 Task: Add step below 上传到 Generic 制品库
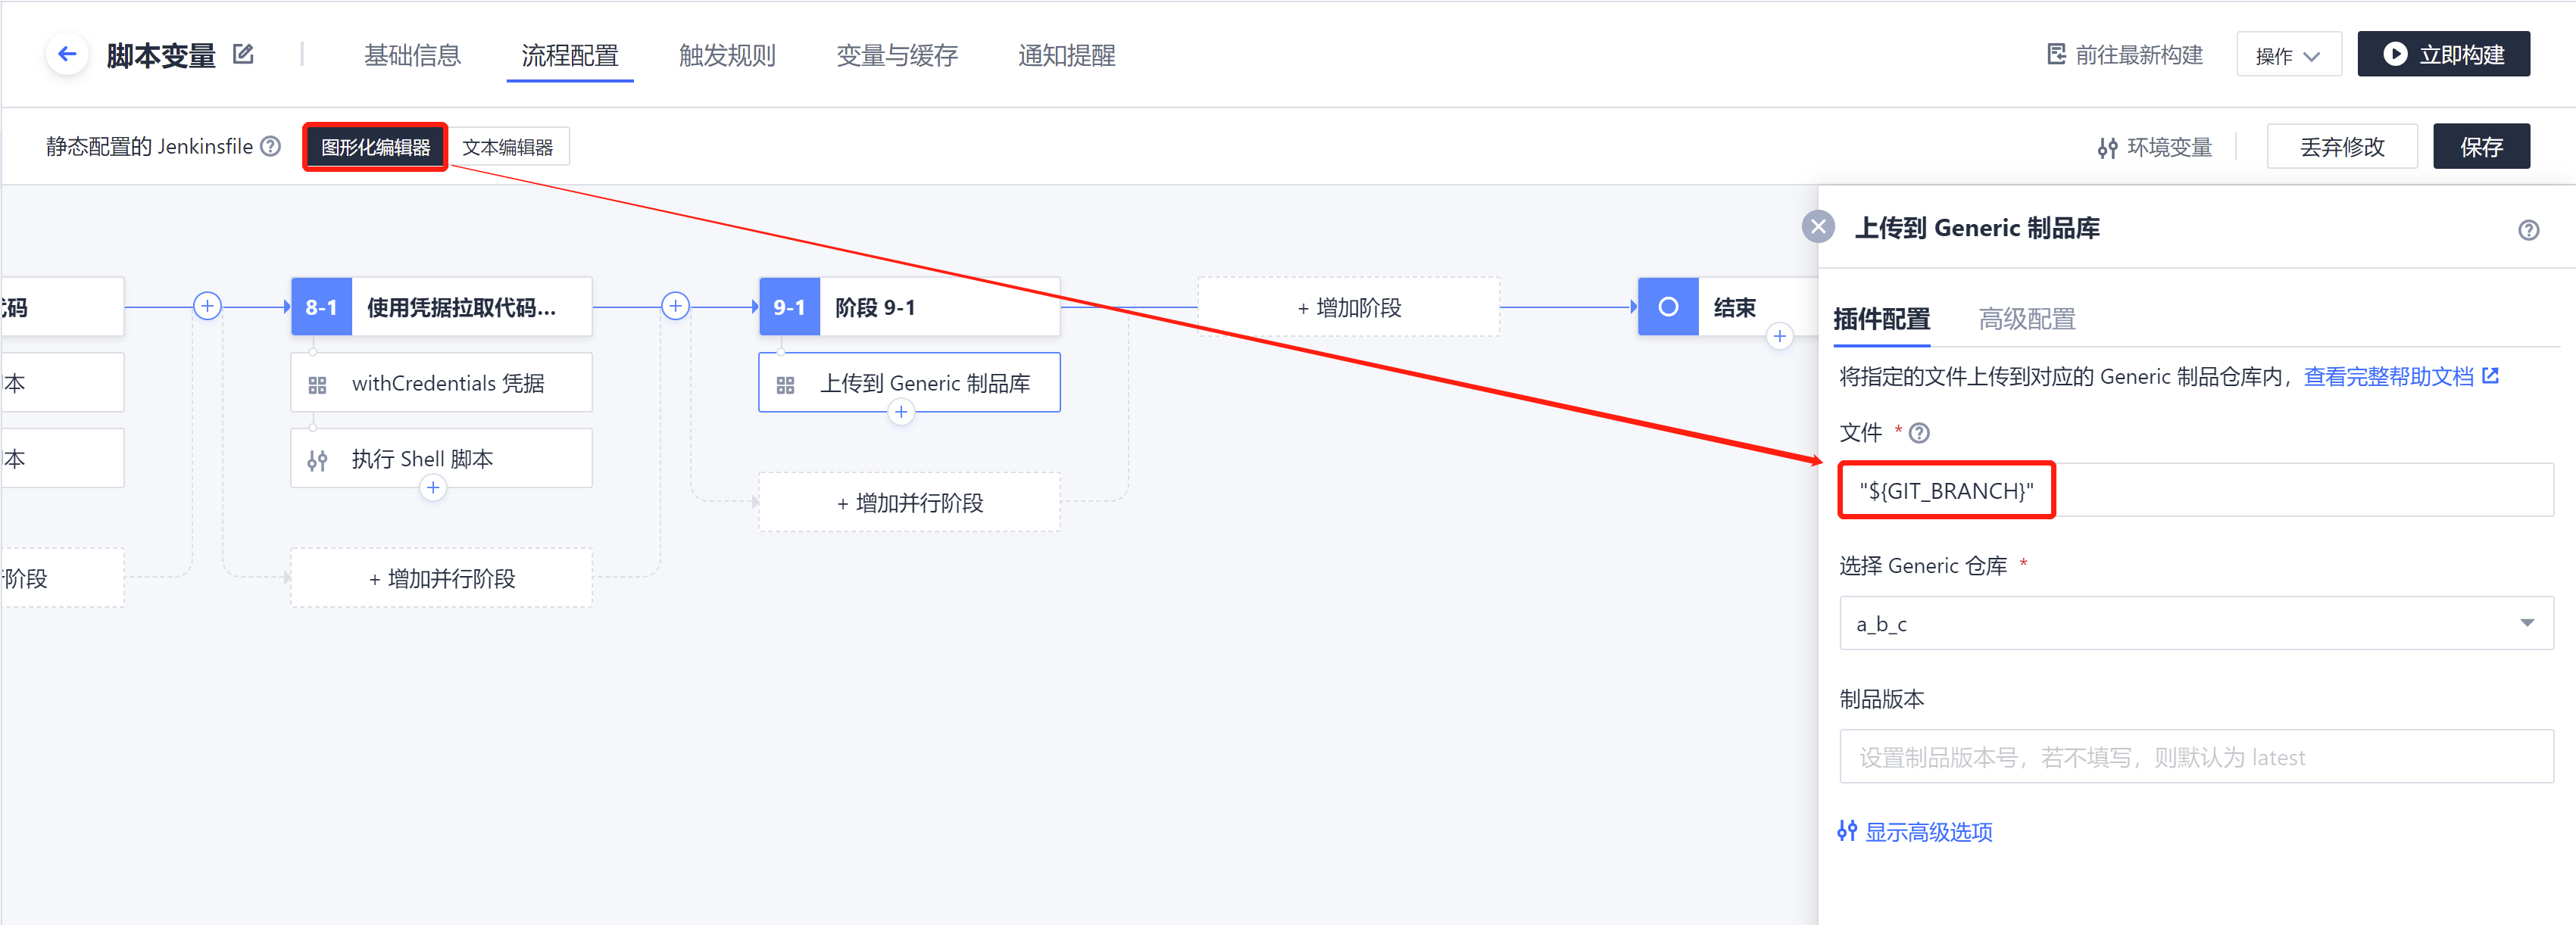coord(901,412)
